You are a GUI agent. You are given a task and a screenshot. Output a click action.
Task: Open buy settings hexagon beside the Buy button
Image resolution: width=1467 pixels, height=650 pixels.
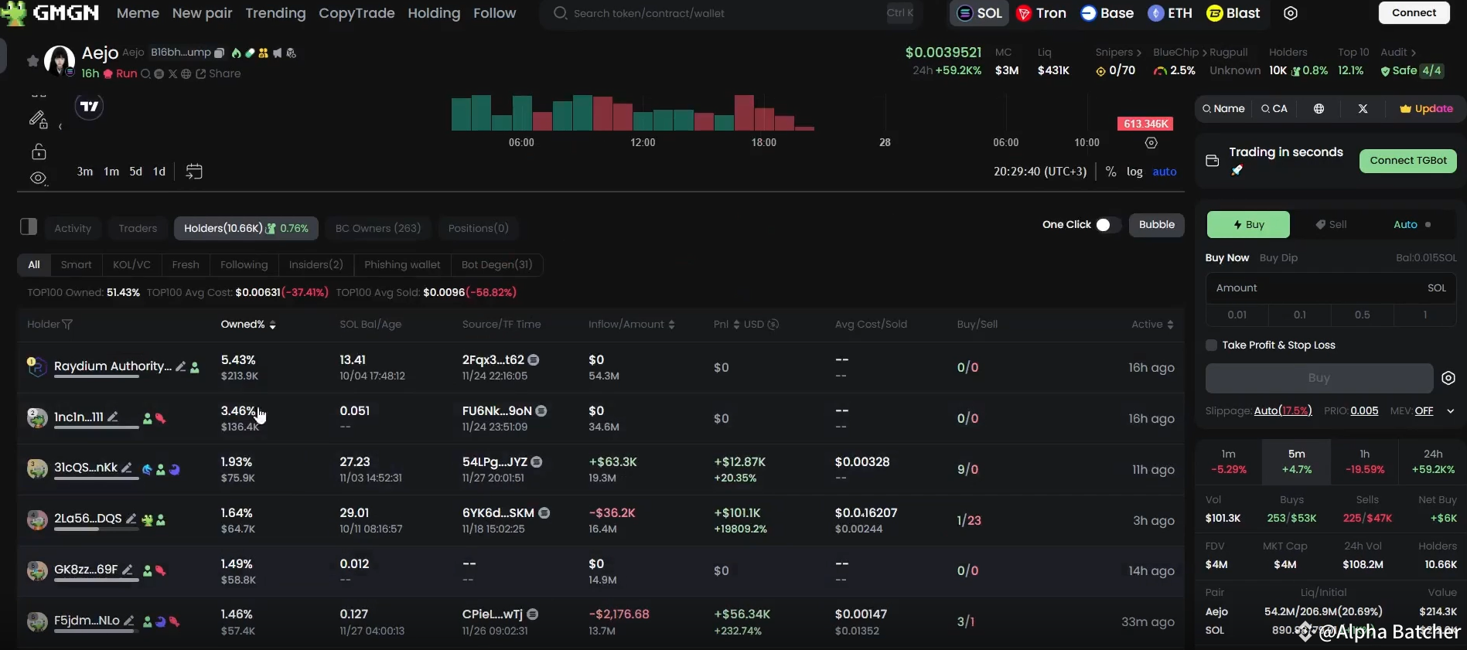tap(1448, 378)
